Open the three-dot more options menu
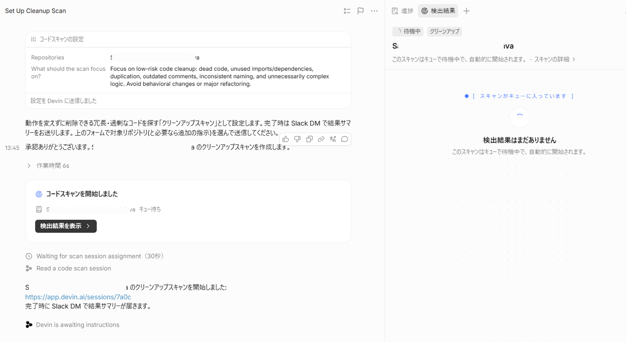The height and width of the screenshot is (342, 626). [x=374, y=11]
